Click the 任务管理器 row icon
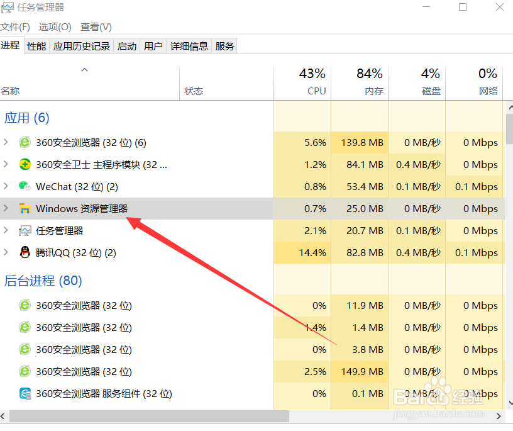Screen dimensions: 513x431 point(25,230)
